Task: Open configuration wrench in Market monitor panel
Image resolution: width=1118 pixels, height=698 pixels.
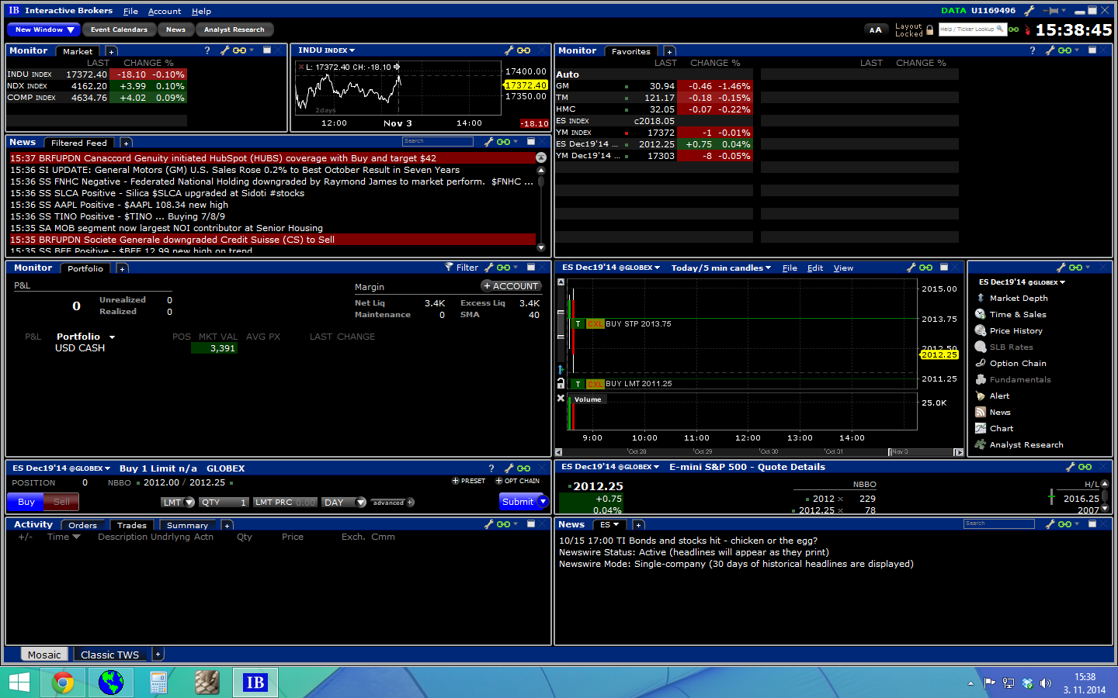Action: click(x=224, y=50)
